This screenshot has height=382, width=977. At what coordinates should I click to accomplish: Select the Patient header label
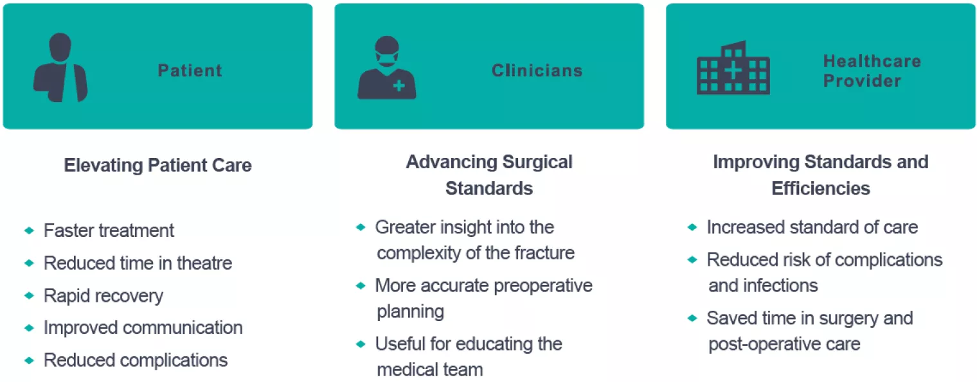click(190, 71)
